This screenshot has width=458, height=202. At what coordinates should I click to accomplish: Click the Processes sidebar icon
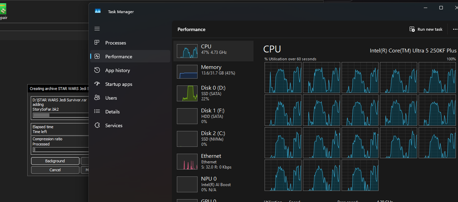click(x=97, y=42)
